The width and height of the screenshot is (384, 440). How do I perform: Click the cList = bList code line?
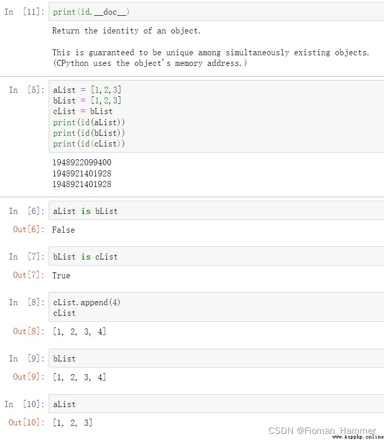pos(83,112)
